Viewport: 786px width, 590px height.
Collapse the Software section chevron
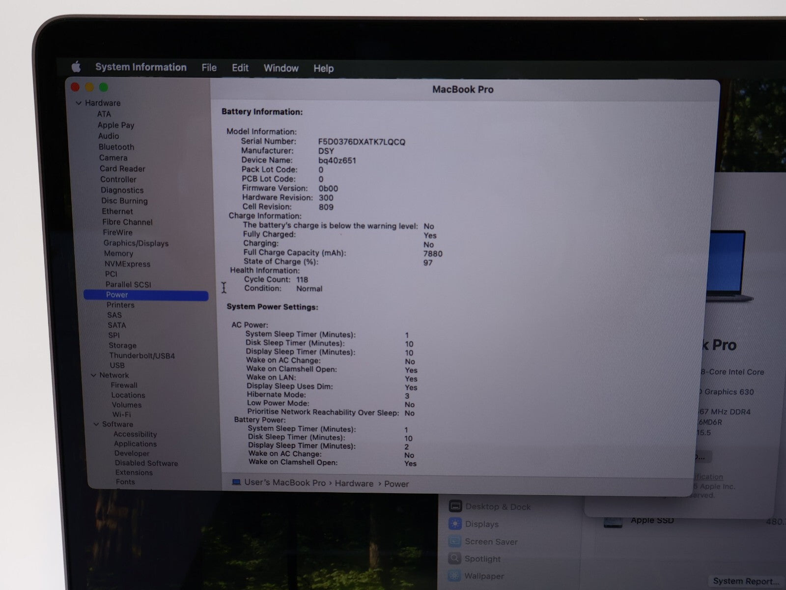96,424
